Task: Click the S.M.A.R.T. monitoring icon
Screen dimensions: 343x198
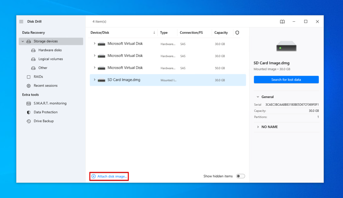Action: click(x=28, y=103)
